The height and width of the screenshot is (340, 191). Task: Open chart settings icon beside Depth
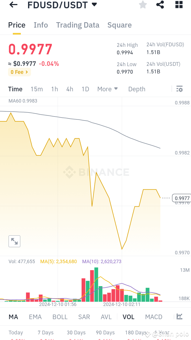click(179, 89)
